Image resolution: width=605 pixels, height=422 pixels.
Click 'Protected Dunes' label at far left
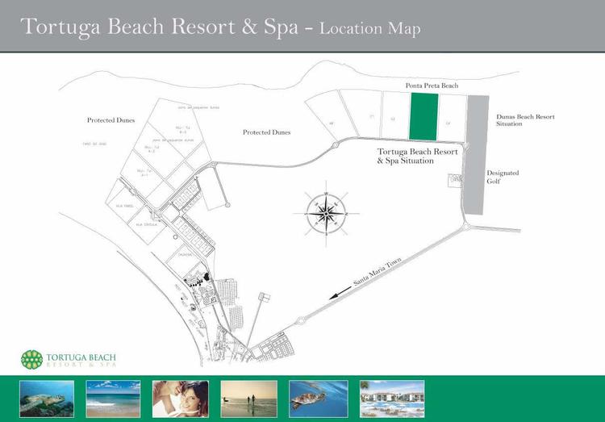click(111, 120)
